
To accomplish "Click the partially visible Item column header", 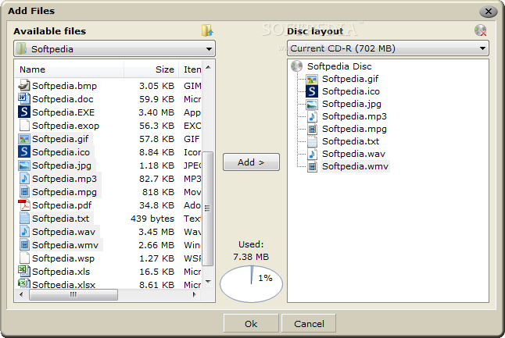I will click(x=190, y=69).
